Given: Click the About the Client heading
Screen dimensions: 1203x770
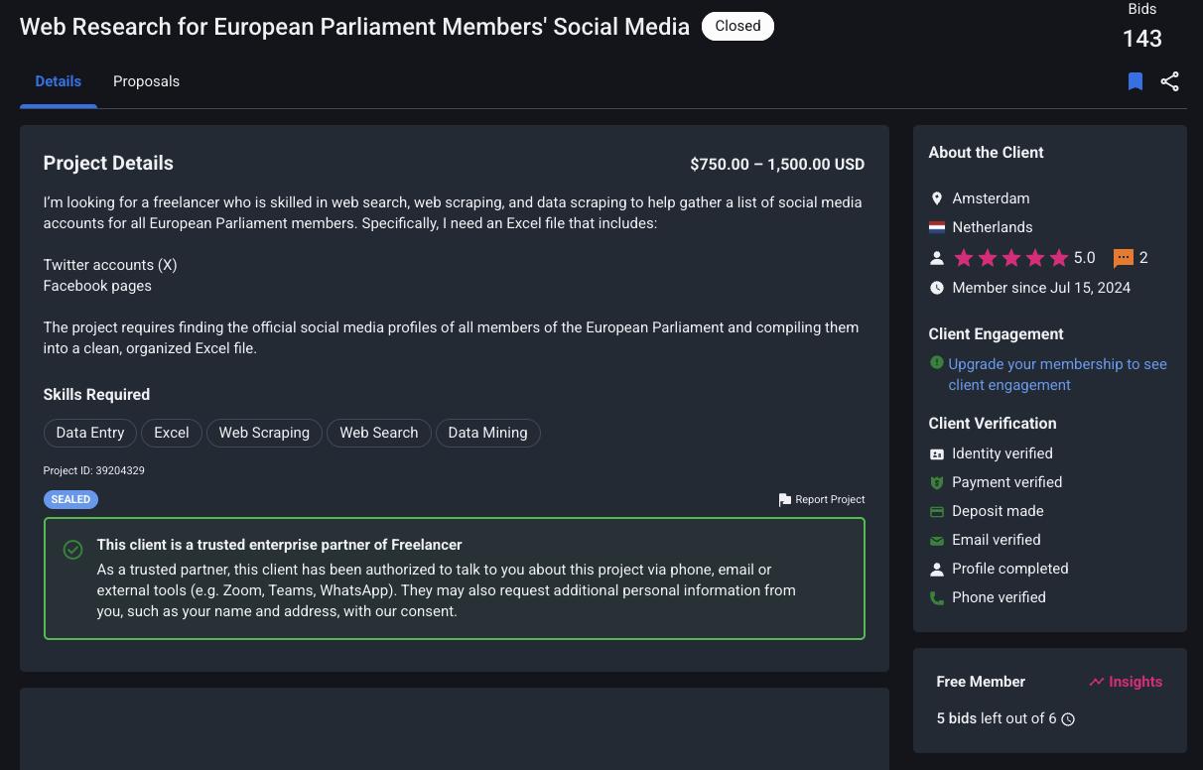Looking at the screenshot, I should 987,153.
